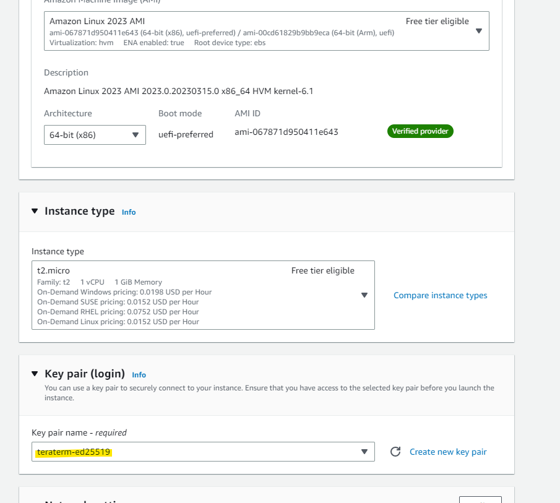Click the dropdown arrow beside t2.micro
Image resolution: width=560 pixels, height=503 pixels.
click(364, 295)
